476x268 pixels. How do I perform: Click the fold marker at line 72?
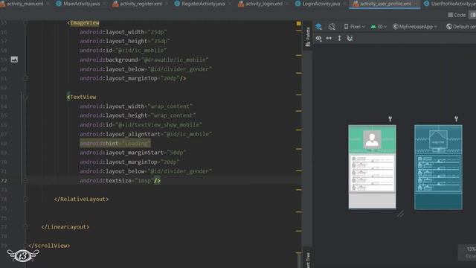(x=25, y=181)
